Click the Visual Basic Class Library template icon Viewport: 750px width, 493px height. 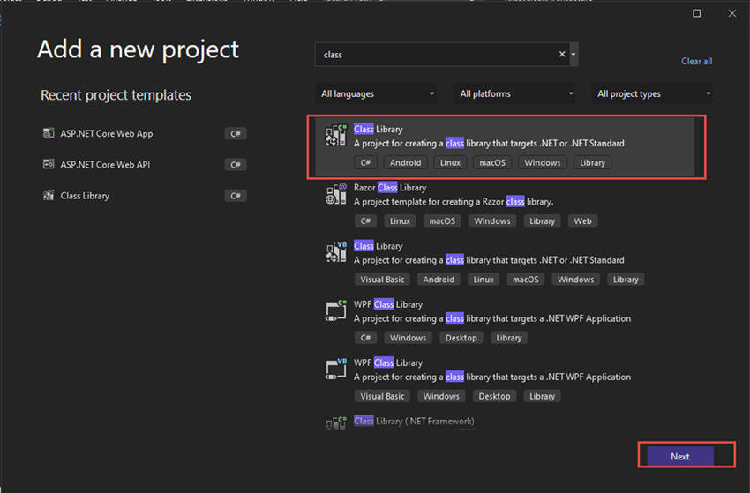pos(336,252)
